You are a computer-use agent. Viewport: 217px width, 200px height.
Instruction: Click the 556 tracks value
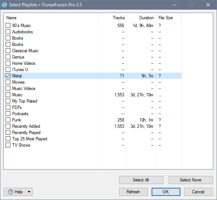click(121, 26)
